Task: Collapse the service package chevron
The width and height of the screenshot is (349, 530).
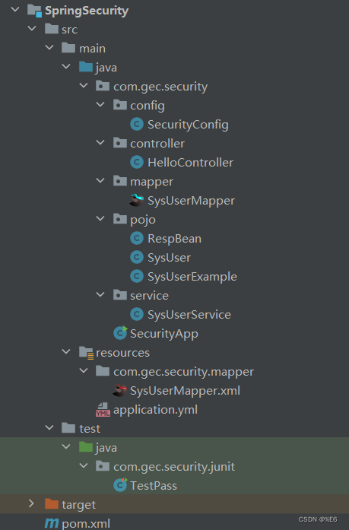Action: tap(100, 294)
